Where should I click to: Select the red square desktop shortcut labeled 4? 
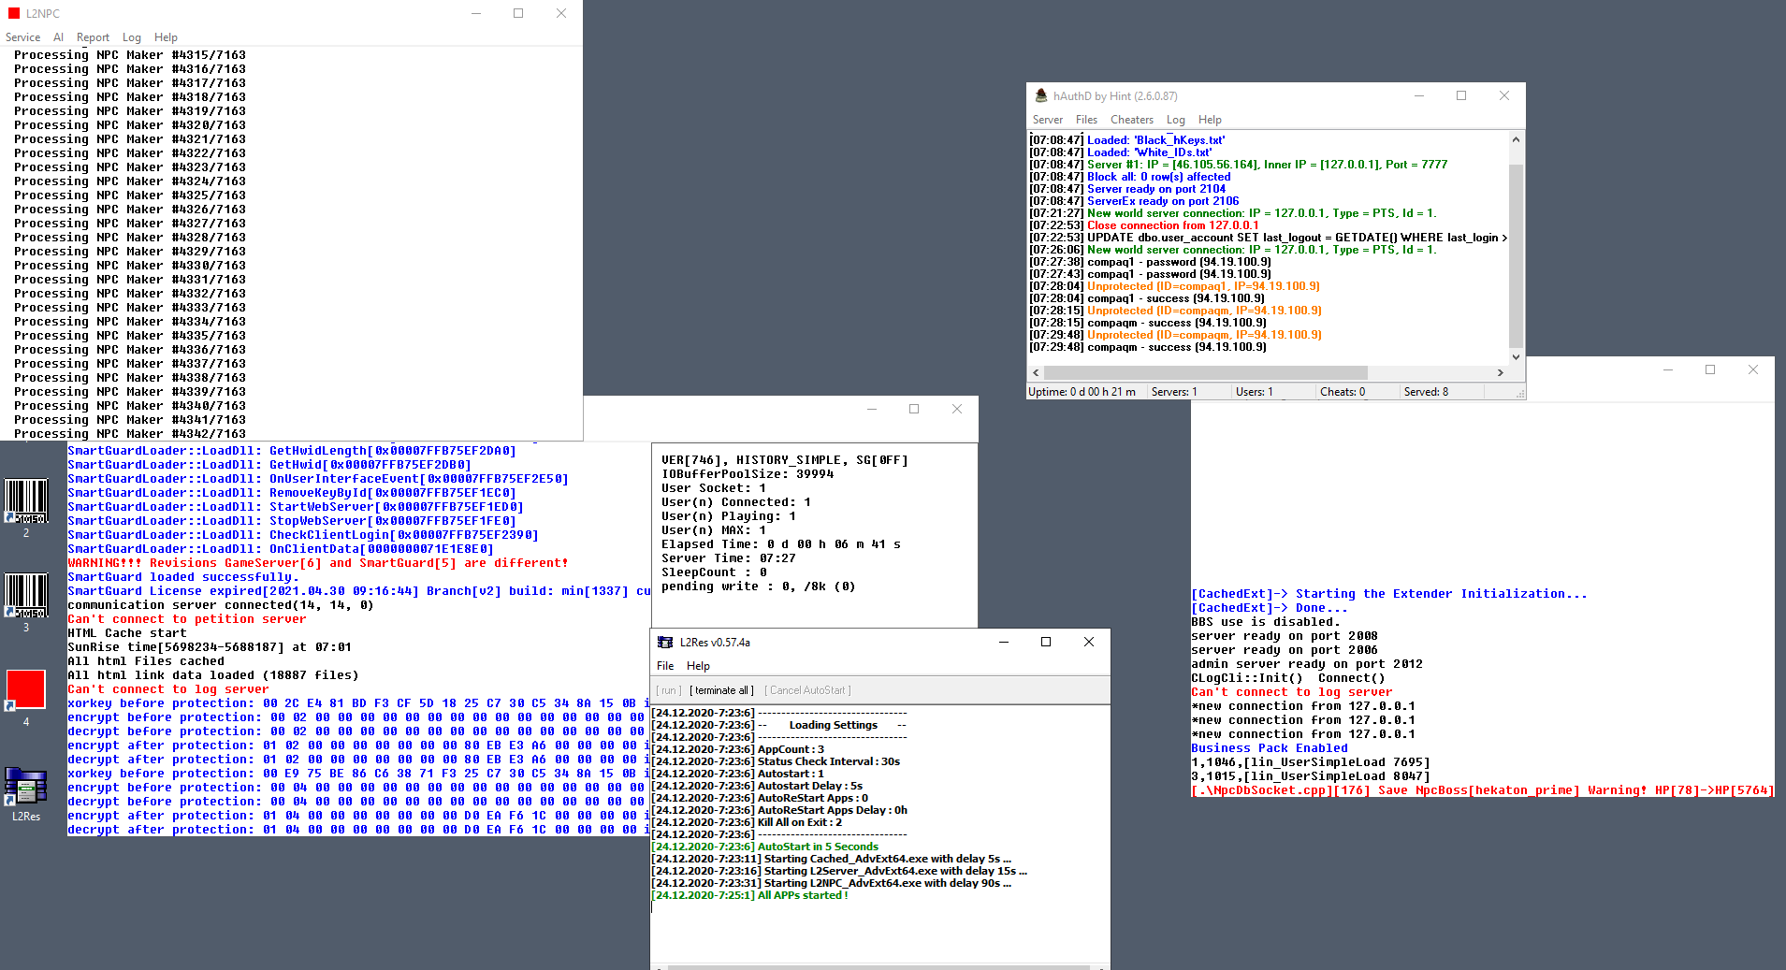point(26,698)
